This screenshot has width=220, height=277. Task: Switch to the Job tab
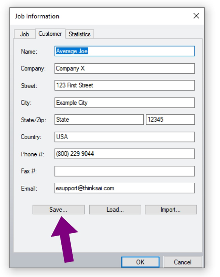coord(25,34)
